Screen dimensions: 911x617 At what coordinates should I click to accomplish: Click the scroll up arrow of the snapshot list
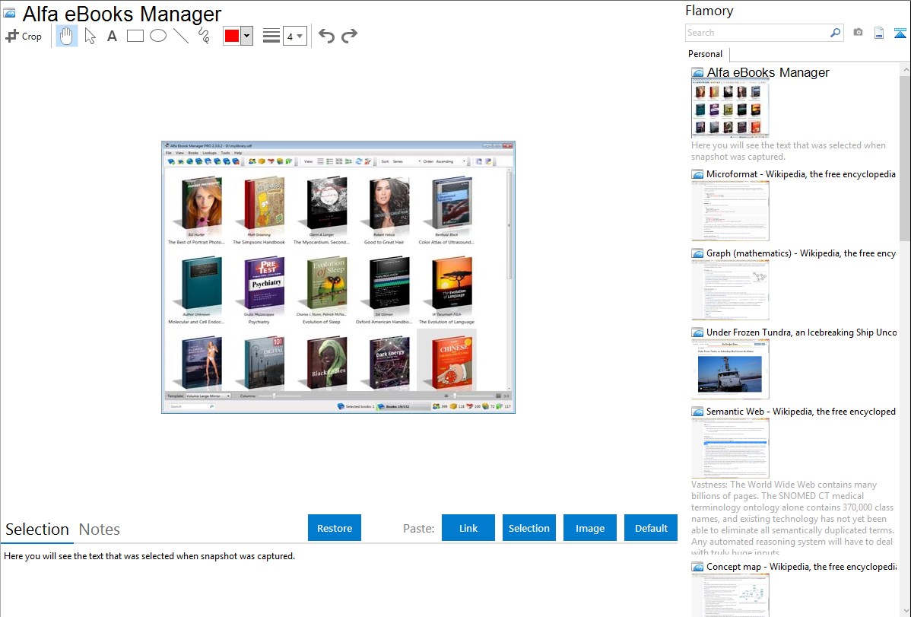tap(905, 70)
